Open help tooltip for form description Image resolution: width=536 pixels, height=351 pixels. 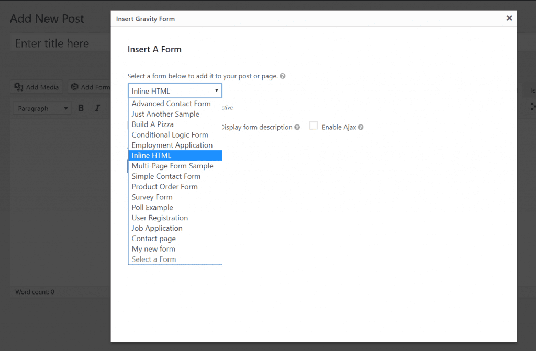pos(297,127)
